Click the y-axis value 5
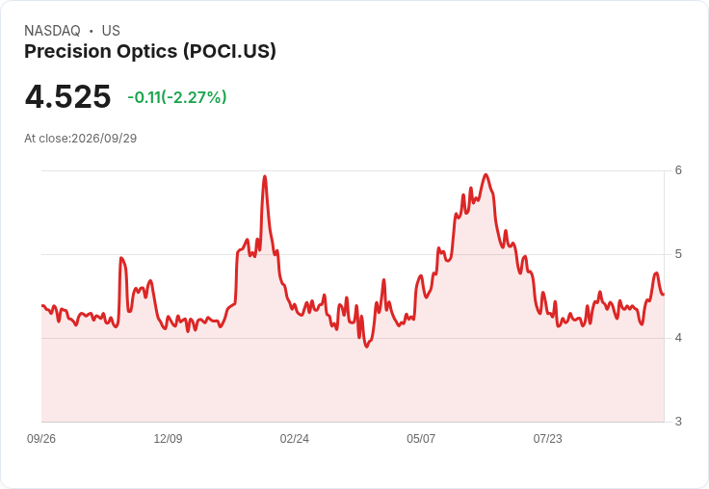The width and height of the screenshot is (709, 489). [678, 254]
